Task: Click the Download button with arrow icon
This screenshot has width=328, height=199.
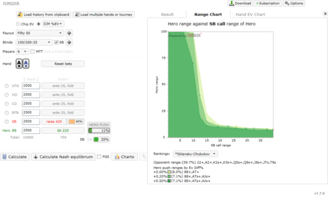Action: (x=240, y=3)
